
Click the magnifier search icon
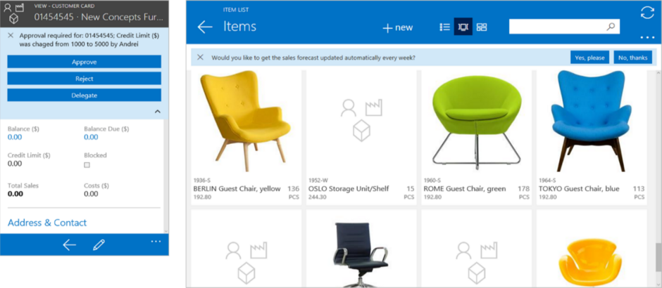pyautogui.click(x=611, y=27)
